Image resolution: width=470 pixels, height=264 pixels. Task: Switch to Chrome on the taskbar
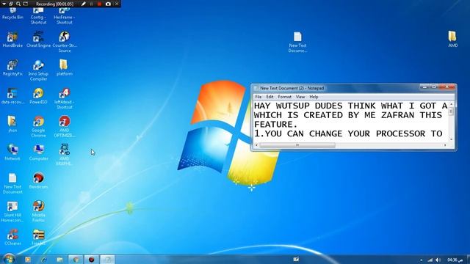(76, 260)
